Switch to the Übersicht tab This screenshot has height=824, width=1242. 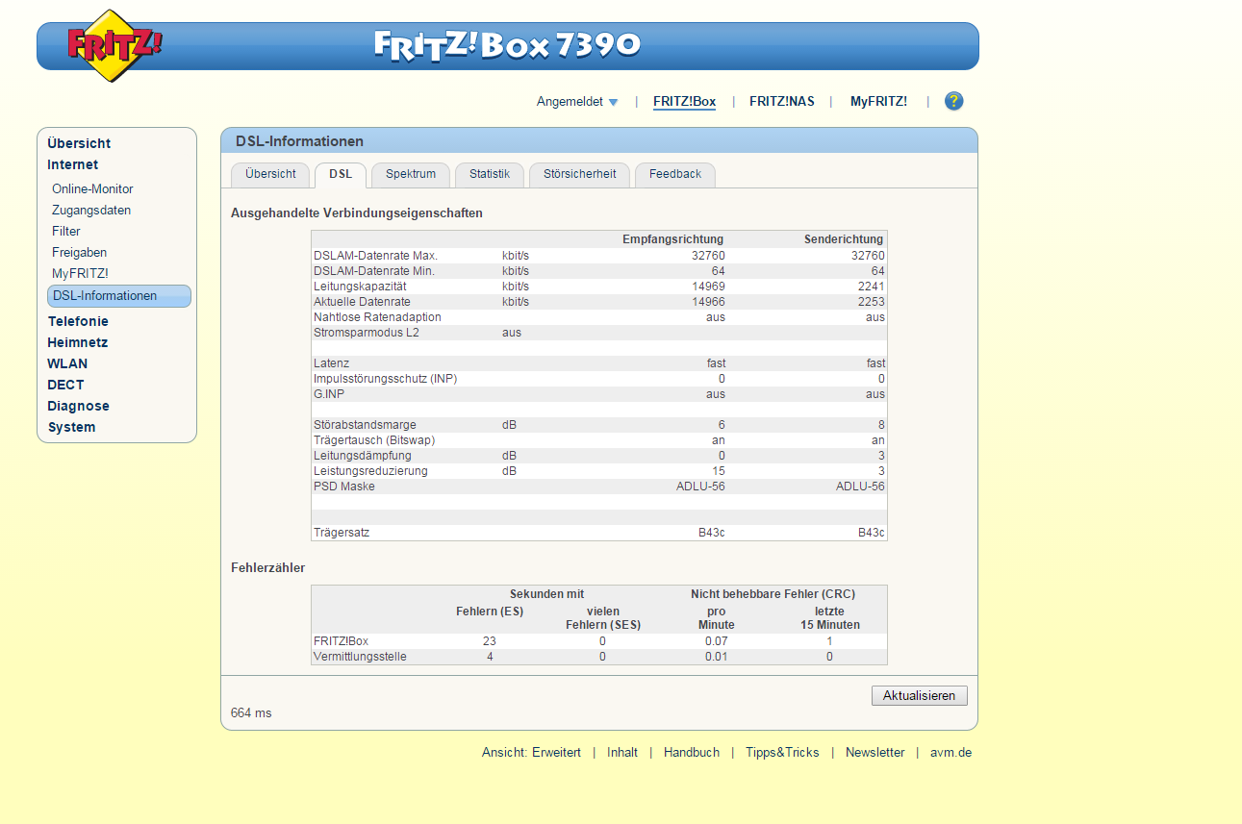(270, 174)
